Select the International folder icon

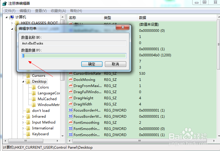[28, 128]
